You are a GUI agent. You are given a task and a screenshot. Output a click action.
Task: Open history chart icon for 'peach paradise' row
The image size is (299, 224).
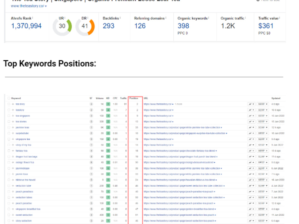click(251, 203)
